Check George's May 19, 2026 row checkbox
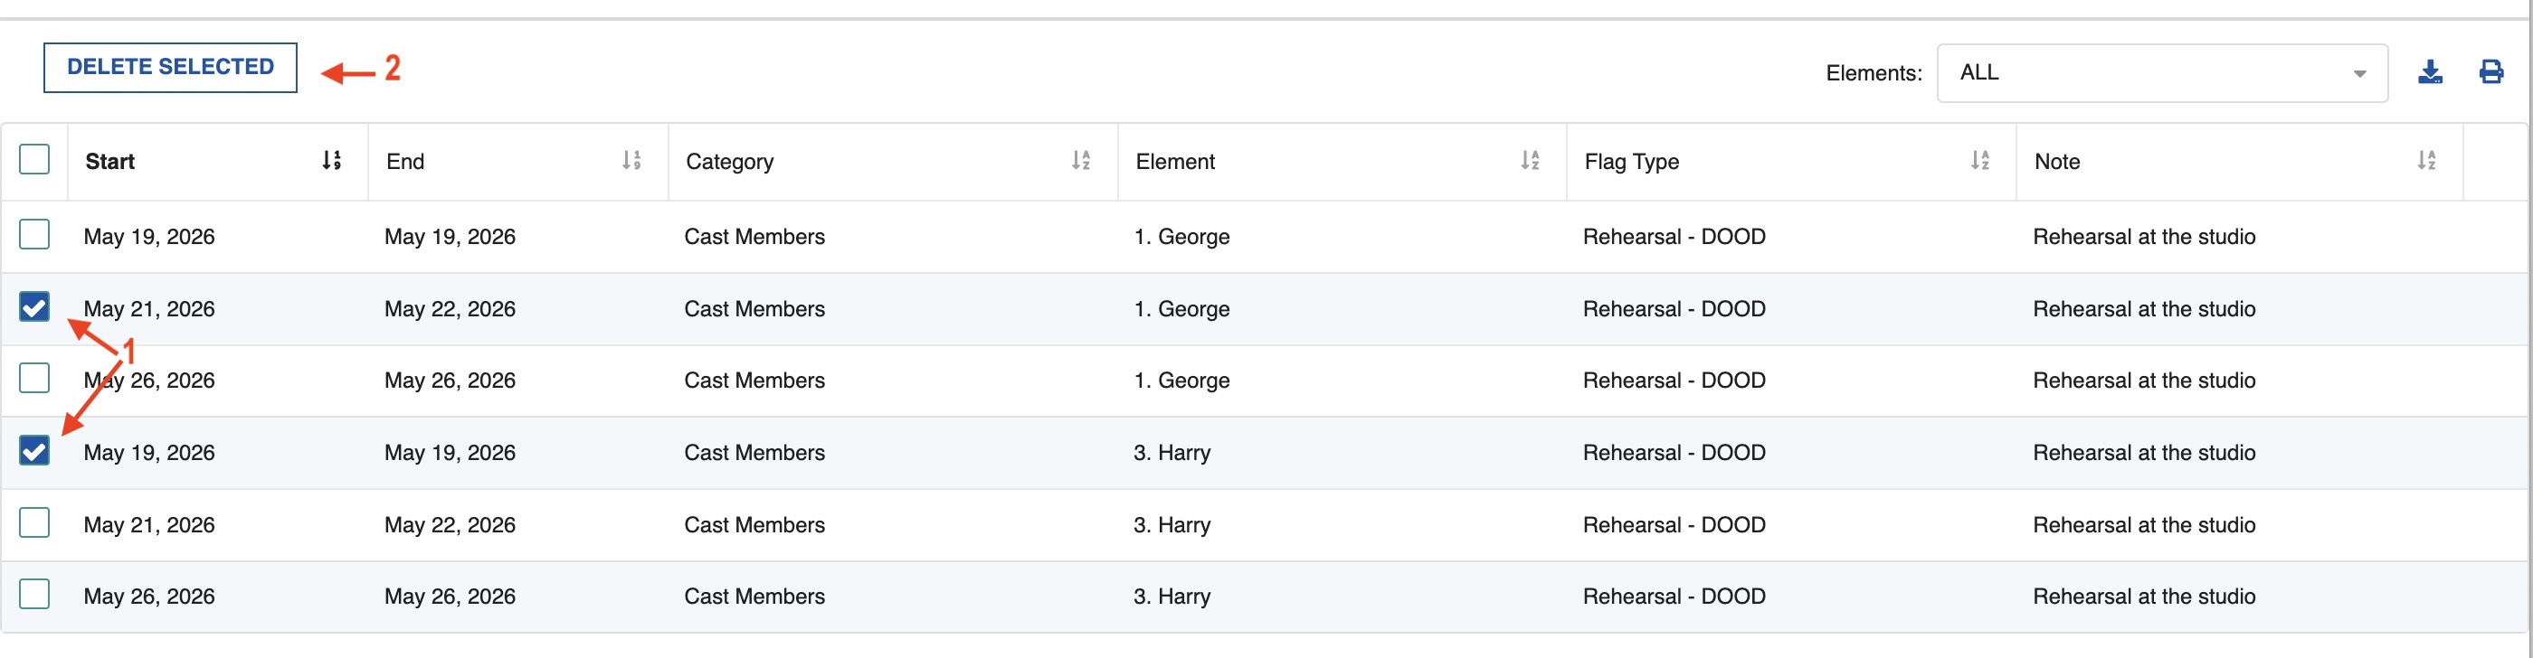This screenshot has width=2533, height=658. coord(34,235)
